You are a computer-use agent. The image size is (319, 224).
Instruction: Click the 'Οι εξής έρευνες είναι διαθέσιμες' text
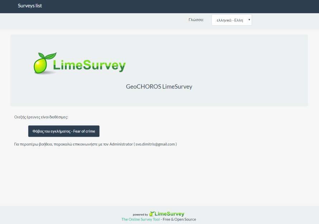point(41,117)
